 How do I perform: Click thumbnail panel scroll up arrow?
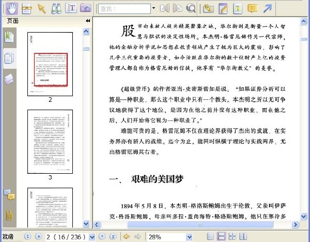(x=86, y=32)
